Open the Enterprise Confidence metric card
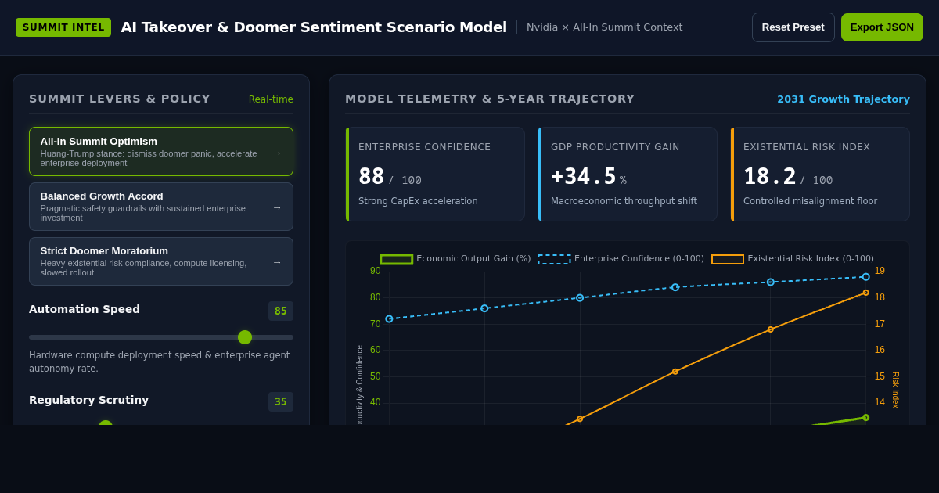Viewport: 939px width, 493px height. (x=435, y=175)
